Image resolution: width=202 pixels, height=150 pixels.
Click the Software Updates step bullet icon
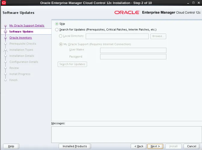coord(5,32)
